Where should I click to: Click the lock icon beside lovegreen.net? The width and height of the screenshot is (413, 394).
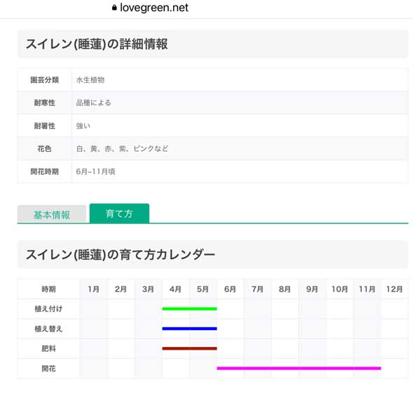[x=114, y=8]
